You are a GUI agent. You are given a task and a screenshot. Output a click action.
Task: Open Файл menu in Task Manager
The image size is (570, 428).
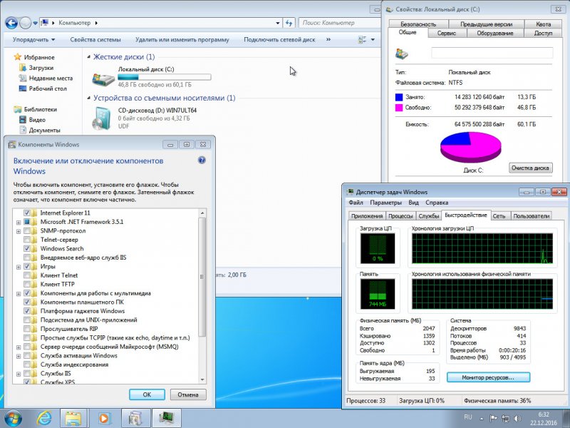click(x=356, y=203)
